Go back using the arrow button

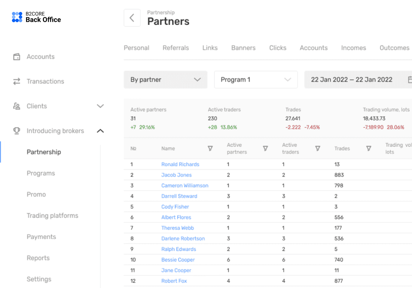pos(132,18)
